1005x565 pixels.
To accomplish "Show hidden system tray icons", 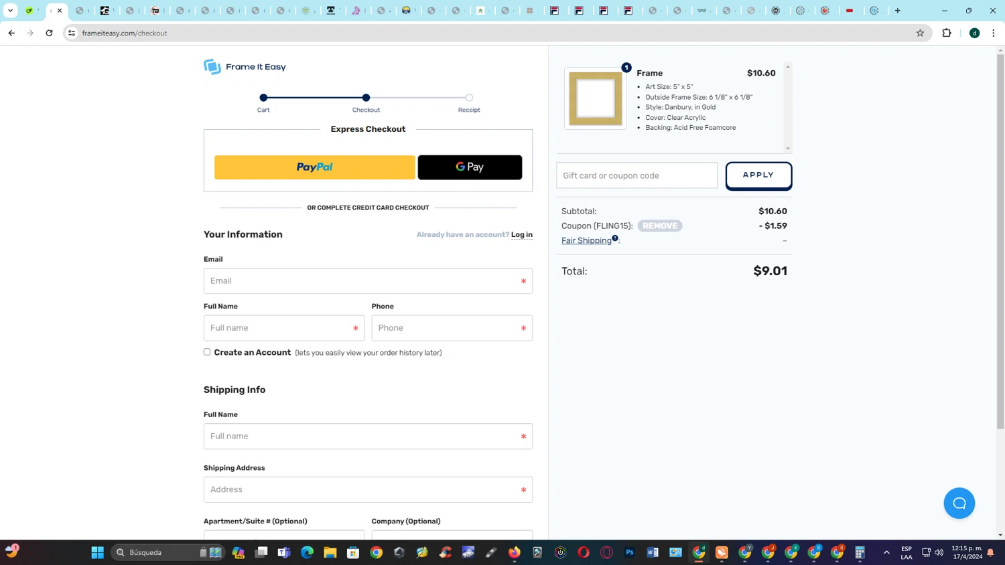I will [886, 552].
